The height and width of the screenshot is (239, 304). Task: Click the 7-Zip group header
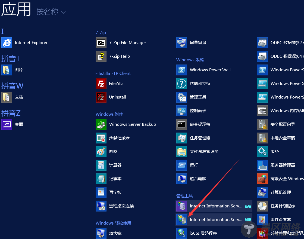click(101, 32)
